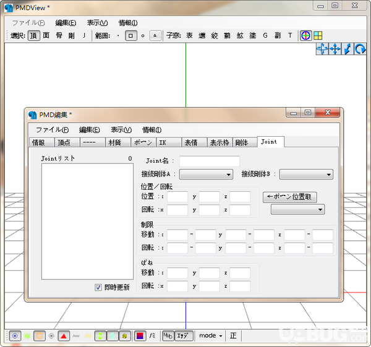Open 編集(E) menu in PMD編集 window
Screen dimensions: 371x347
[90, 130]
